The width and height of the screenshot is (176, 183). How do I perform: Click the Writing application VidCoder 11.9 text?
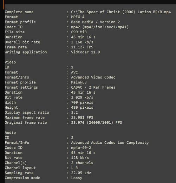pos(85,52)
